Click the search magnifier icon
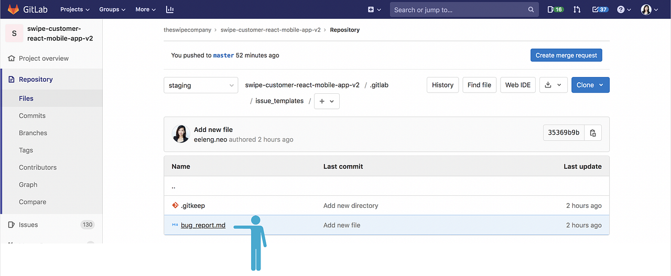 point(531,9)
